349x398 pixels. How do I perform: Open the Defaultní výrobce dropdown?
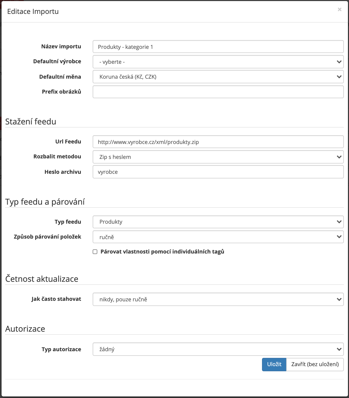point(218,62)
